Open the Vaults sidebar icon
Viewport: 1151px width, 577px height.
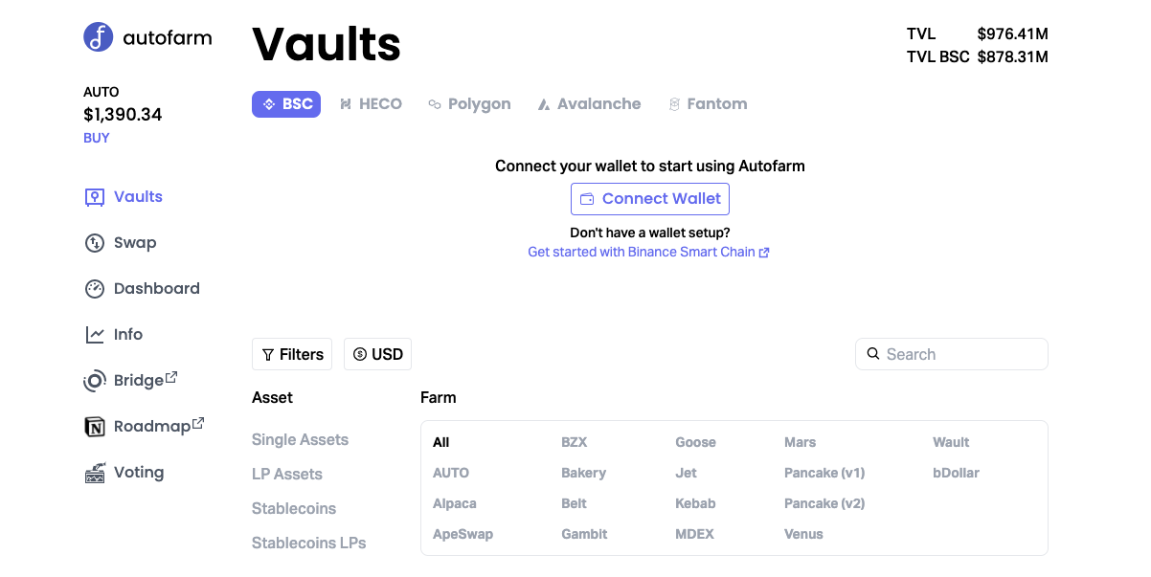click(x=94, y=197)
